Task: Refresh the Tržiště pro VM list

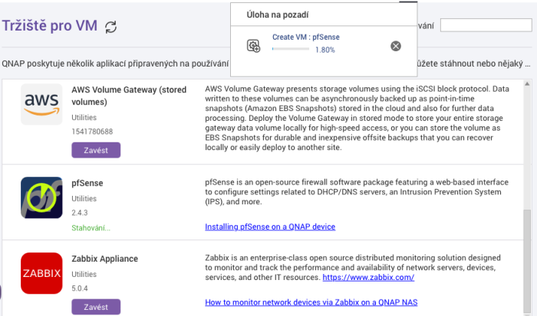Action: click(110, 27)
